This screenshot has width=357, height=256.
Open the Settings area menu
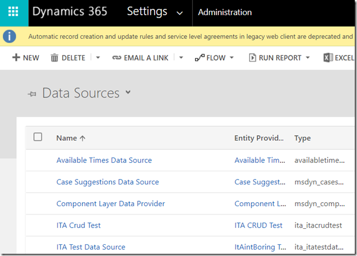(147, 12)
